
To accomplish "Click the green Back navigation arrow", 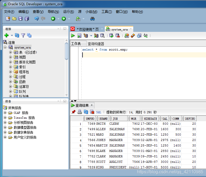I will click(53, 19).
